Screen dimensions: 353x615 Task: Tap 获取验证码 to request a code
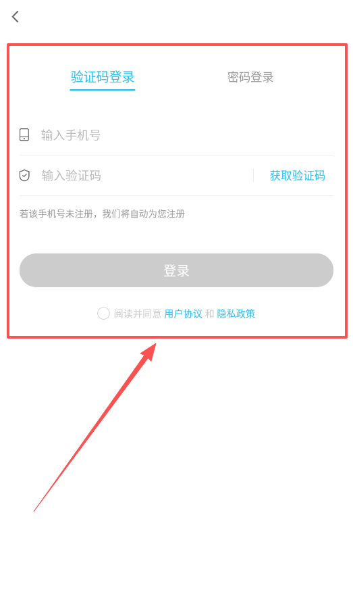coord(298,175)
